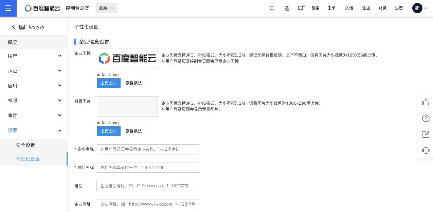Click the Baidu AI Cloud logo
Viewport: 433px width, 212px height.
tap(43, 8)
